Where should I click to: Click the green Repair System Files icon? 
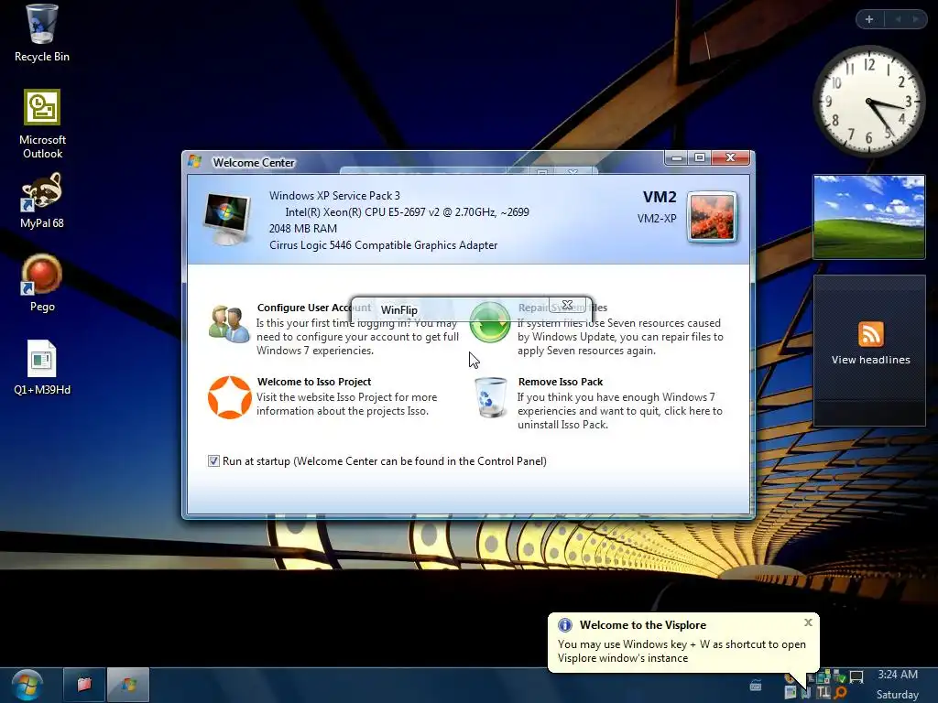pyautogui.click(x=489, y=321)
